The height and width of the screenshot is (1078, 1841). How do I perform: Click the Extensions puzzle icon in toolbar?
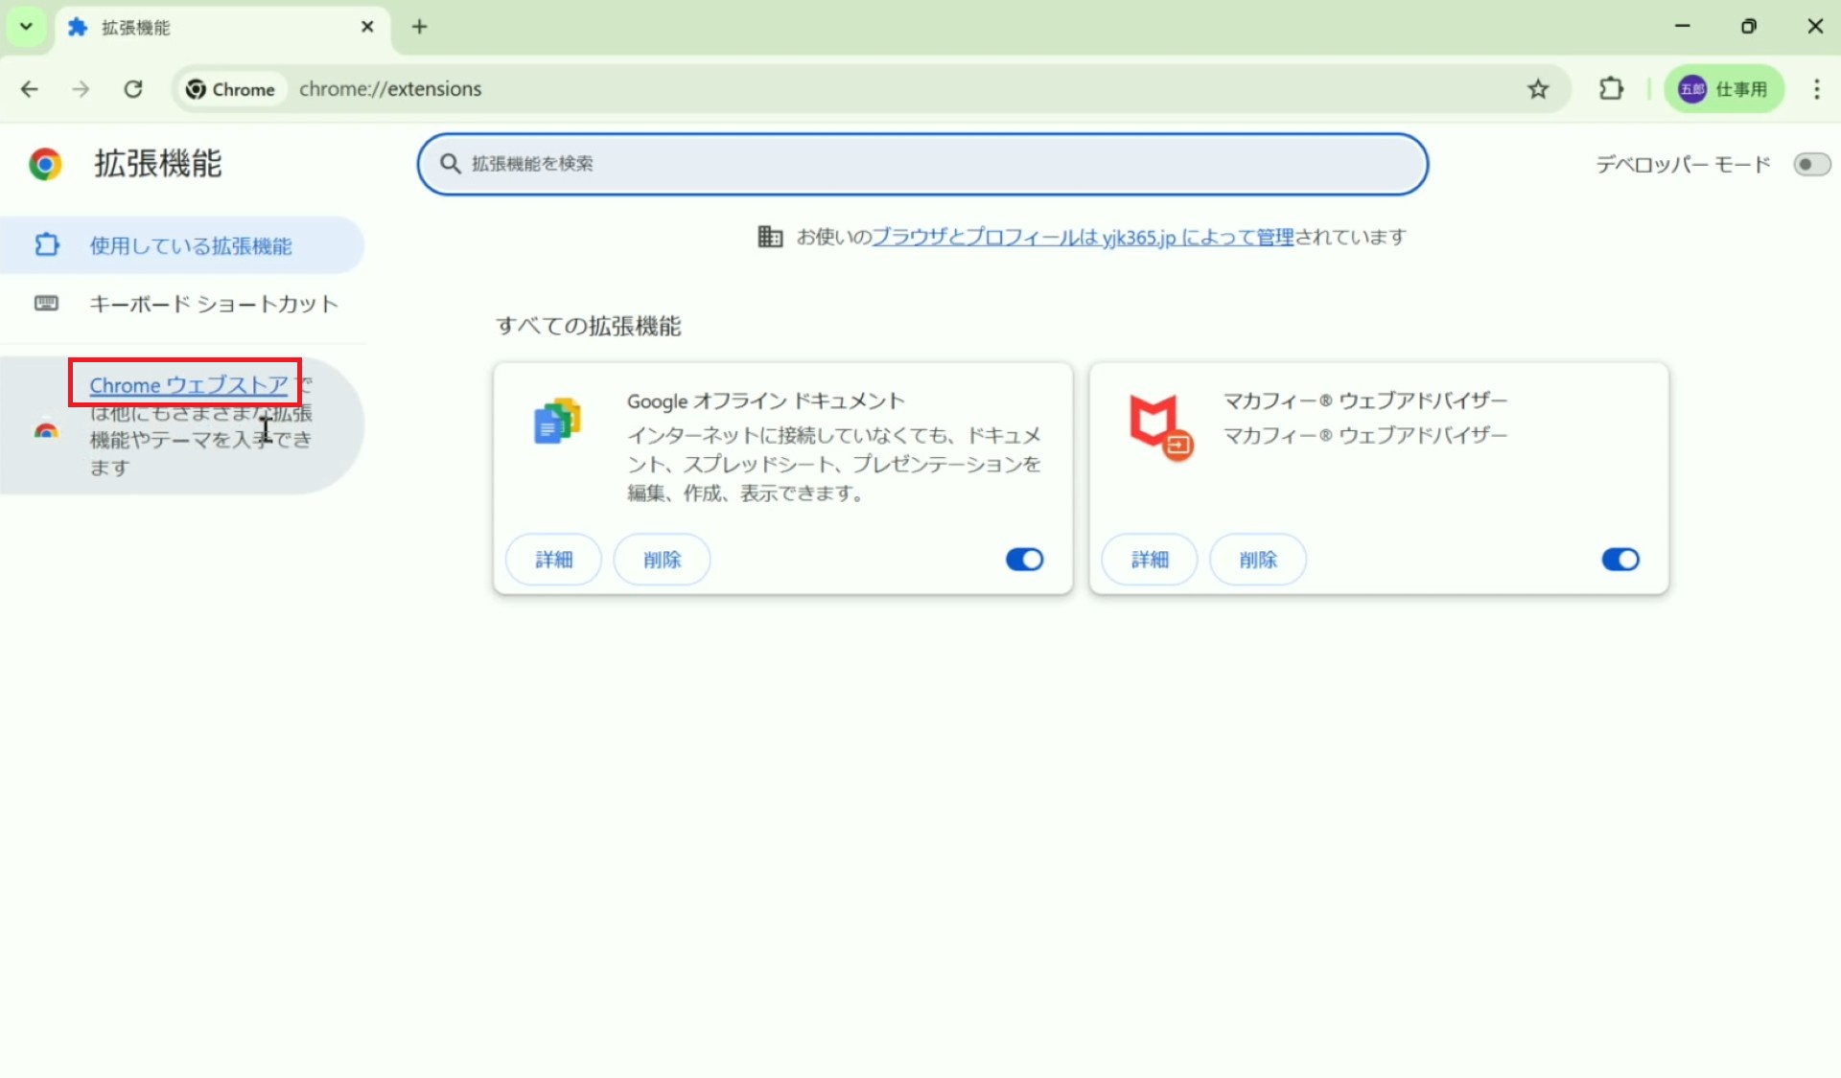coord(1611,89)
